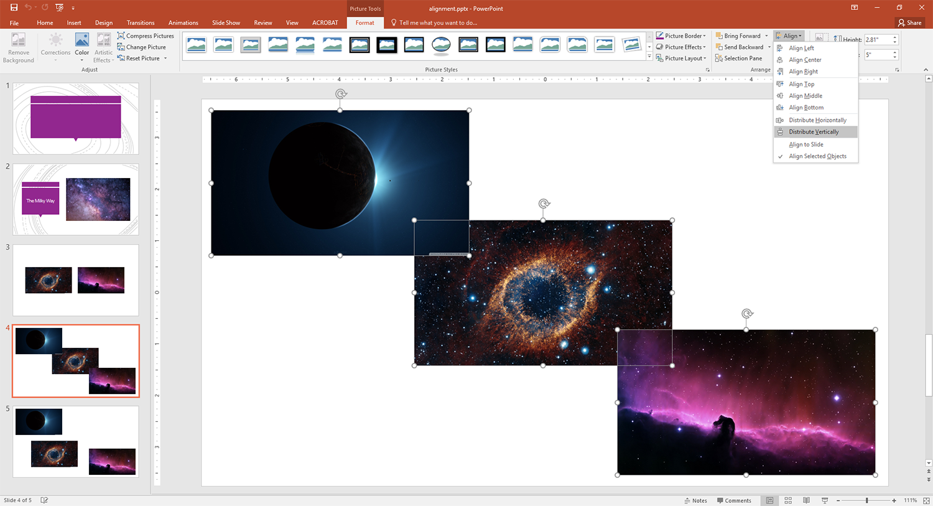The image size is (933, 506).
Task: Enable the Align to Slide option
Action: click(x=805, y=144)
